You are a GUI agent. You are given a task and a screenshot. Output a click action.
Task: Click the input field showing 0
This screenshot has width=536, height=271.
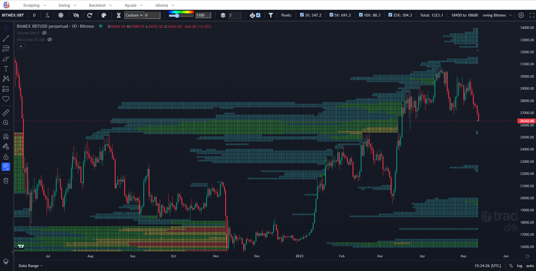point(152,15)
